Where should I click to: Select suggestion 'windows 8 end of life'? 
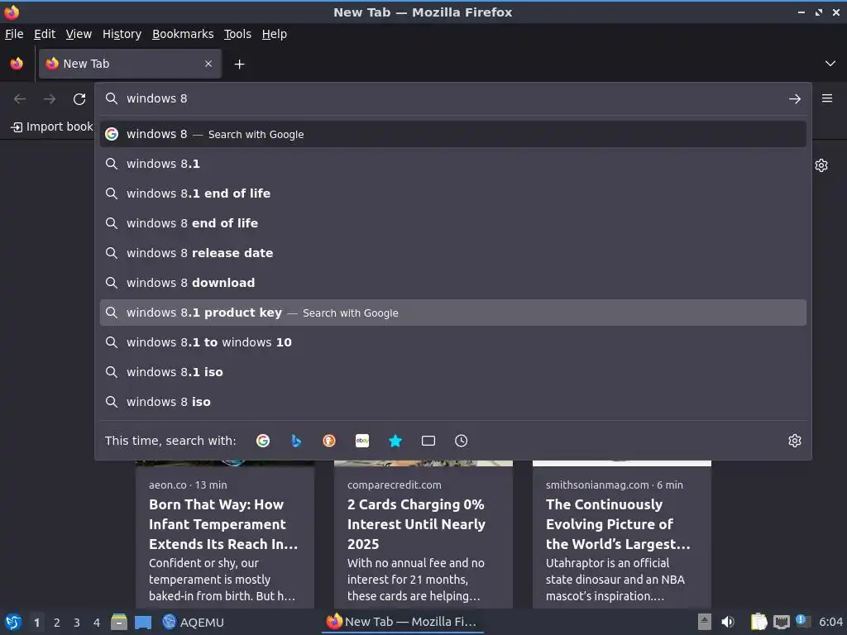point(453,223)
